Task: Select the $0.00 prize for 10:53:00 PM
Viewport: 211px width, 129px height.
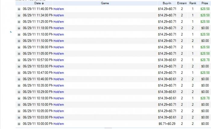Action: click(x=205, y=66)
